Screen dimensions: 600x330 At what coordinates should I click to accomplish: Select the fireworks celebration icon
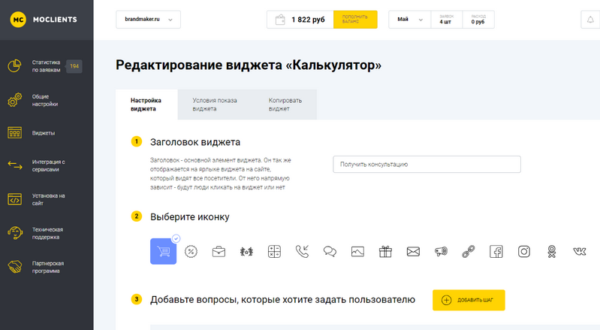coord(246,252)
